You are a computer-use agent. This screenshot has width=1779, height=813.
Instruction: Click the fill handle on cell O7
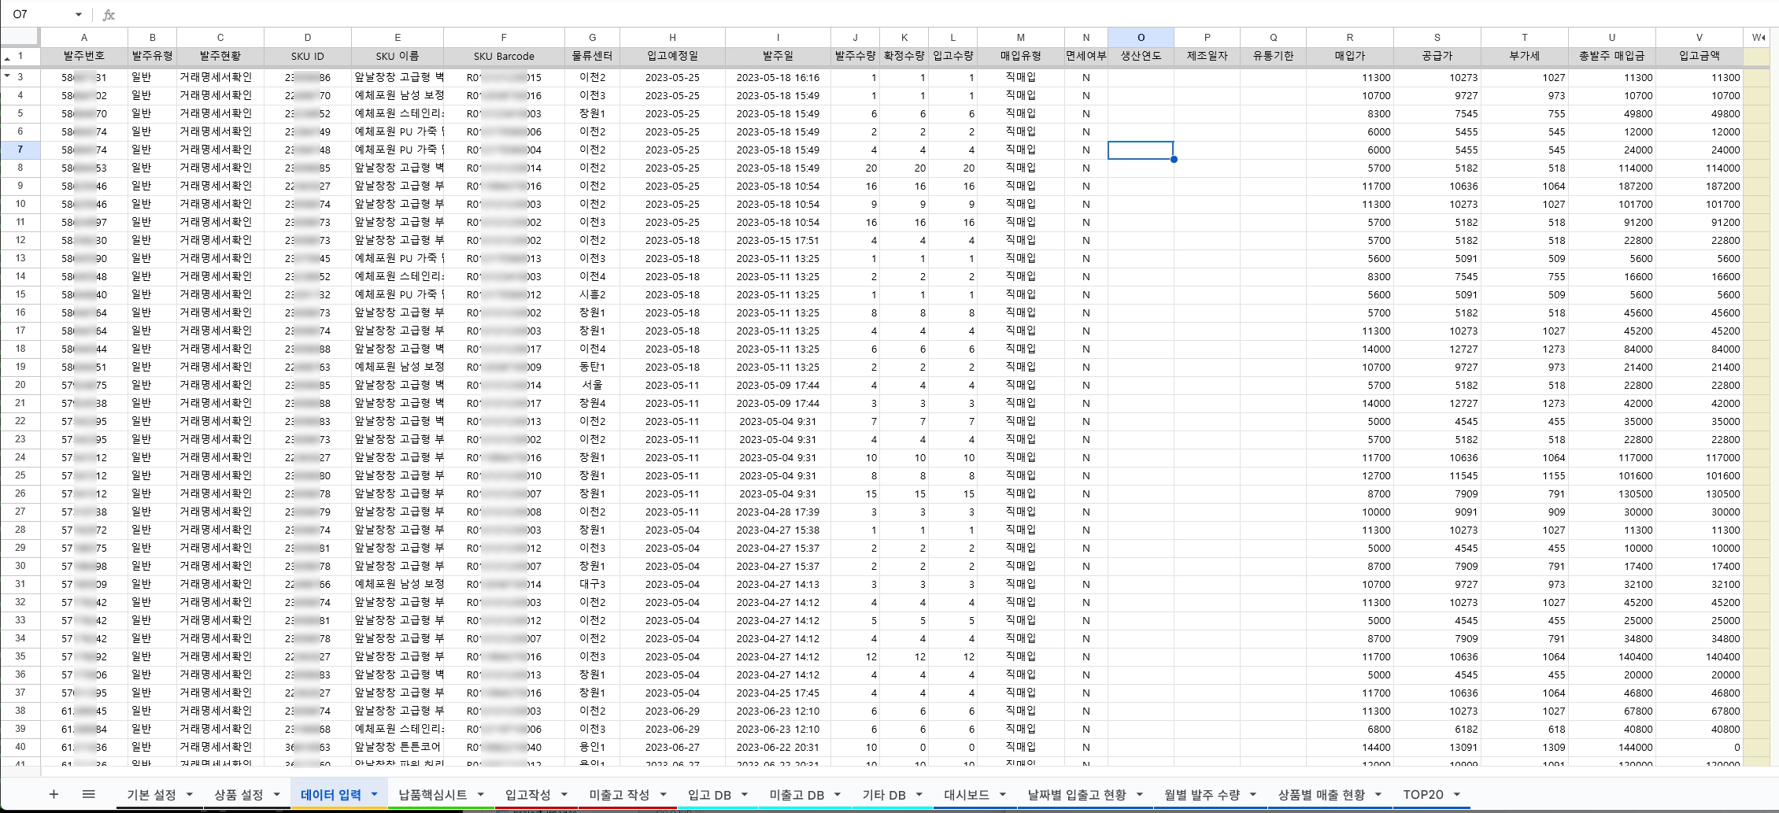[1174, 159]
